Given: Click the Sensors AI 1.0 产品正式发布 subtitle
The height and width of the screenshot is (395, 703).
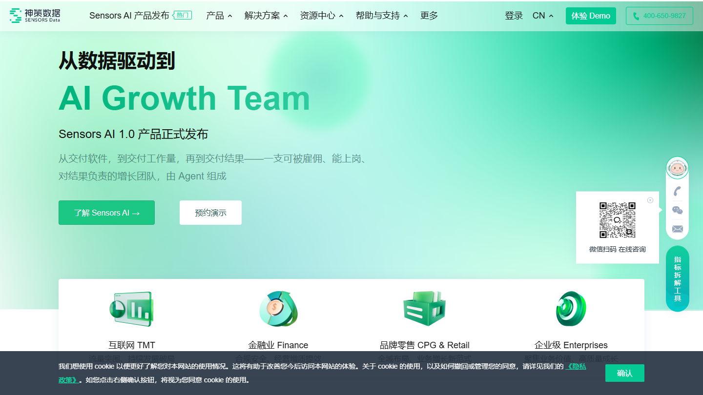Looking at the screenshot, I should [x=133, y=134].
